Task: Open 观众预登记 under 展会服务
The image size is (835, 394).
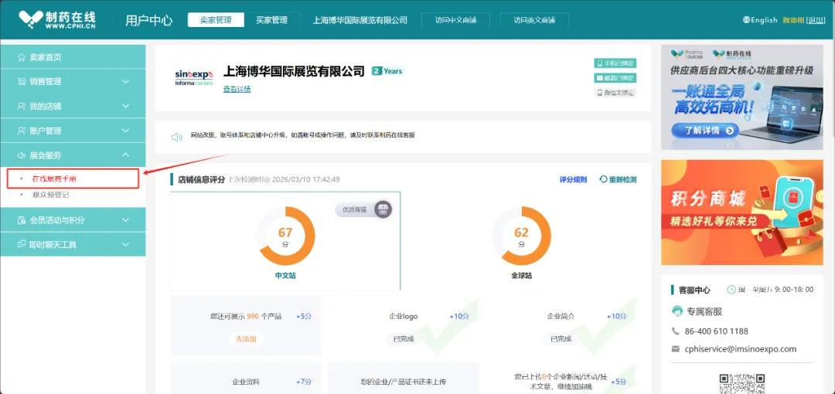Action: pyautogui.click(x=50, y=195)
